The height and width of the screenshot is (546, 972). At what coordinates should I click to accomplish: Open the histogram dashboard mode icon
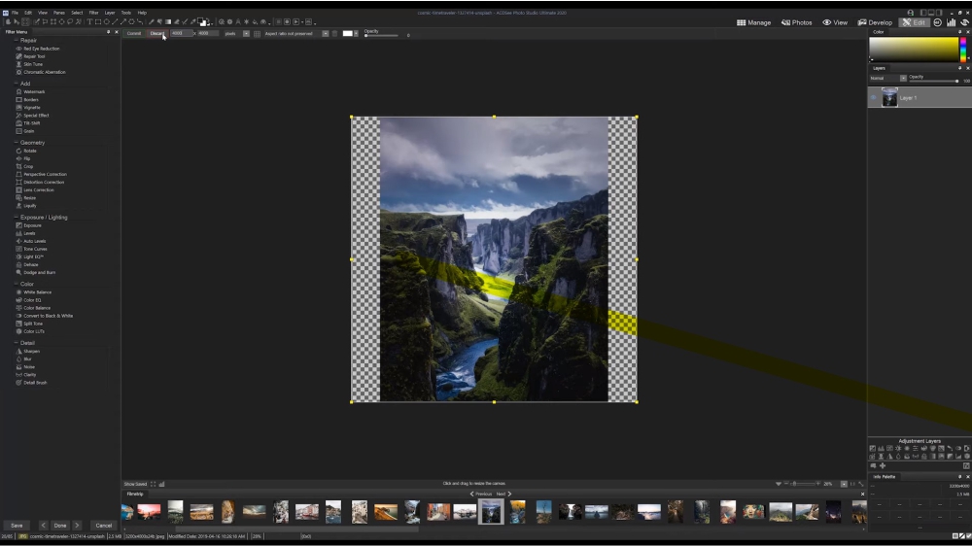pos(951,22)
